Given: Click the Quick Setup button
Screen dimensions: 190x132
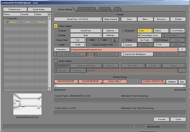Looking at the screenshot, I should tap(40, 9).
